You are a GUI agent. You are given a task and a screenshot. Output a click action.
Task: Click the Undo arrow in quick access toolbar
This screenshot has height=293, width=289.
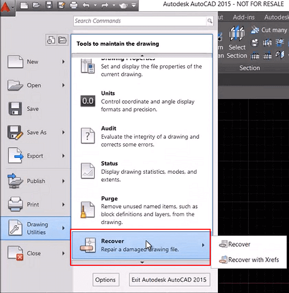86,5
